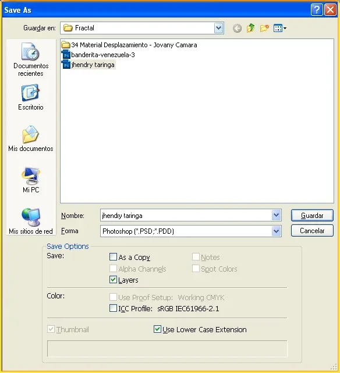Expand the Guardar en folder dropdown
Viewport: 340px width, 373px height.
[218, 28]
